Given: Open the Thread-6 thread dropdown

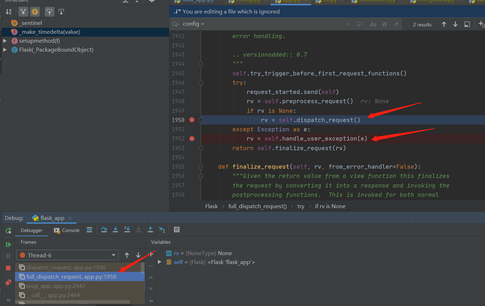Looking at the screenshot, I should [67, 255].
